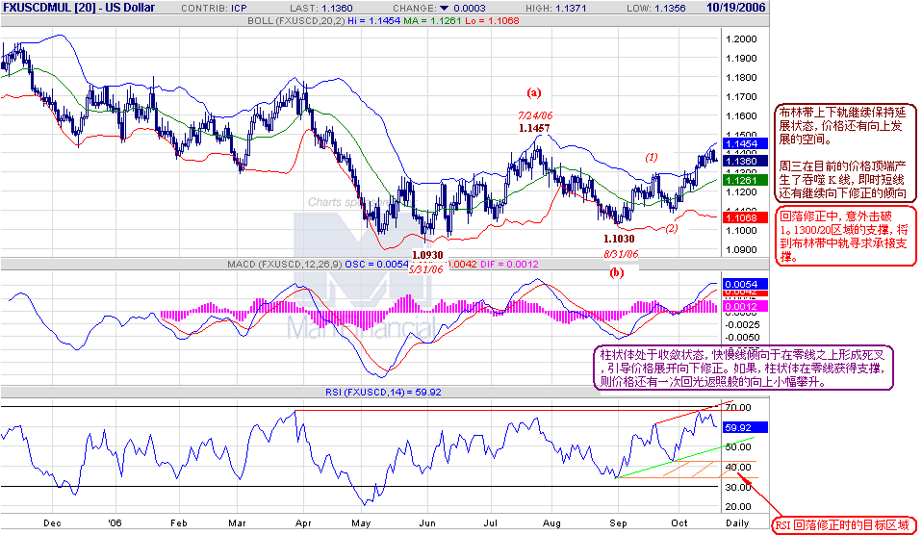Click the RSI (FXUSCD,14) = 59.92 label

[x=383, y=392]
